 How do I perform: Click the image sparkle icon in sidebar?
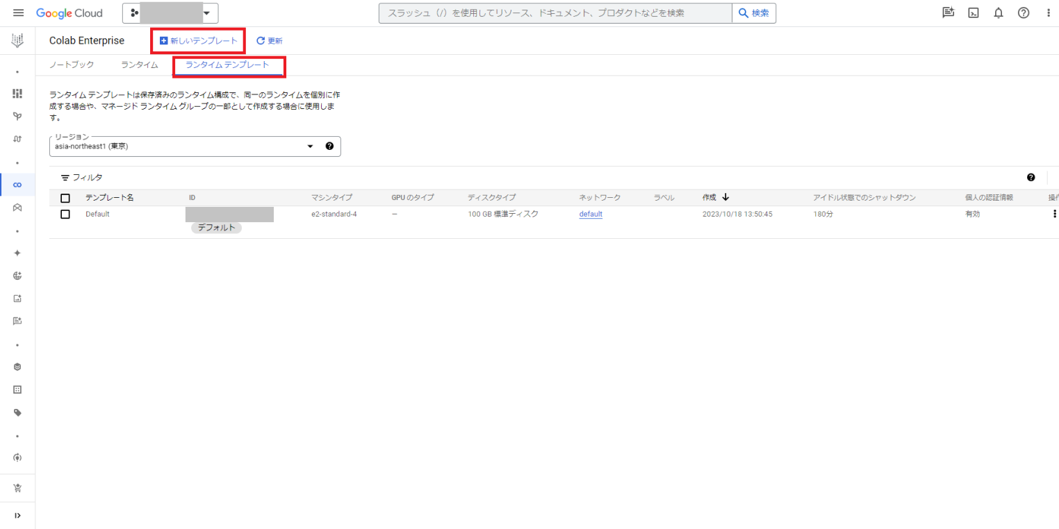[17, 299]
